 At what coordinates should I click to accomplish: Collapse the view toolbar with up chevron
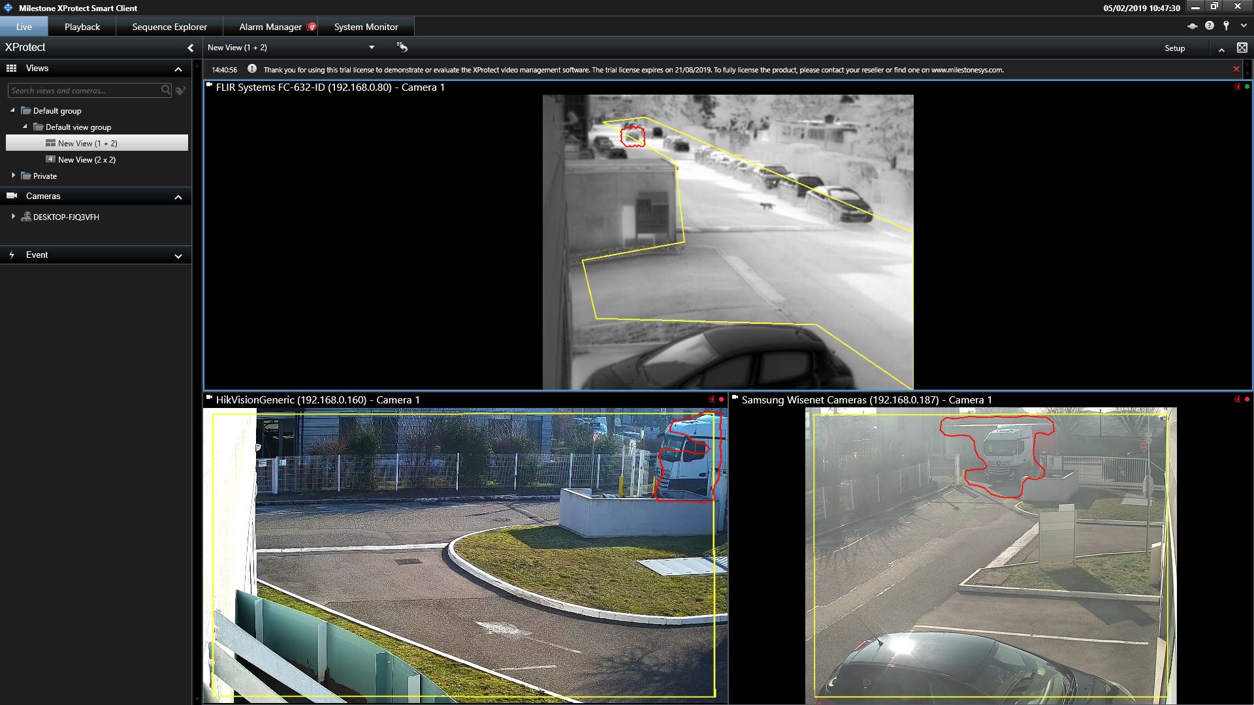1221,49
